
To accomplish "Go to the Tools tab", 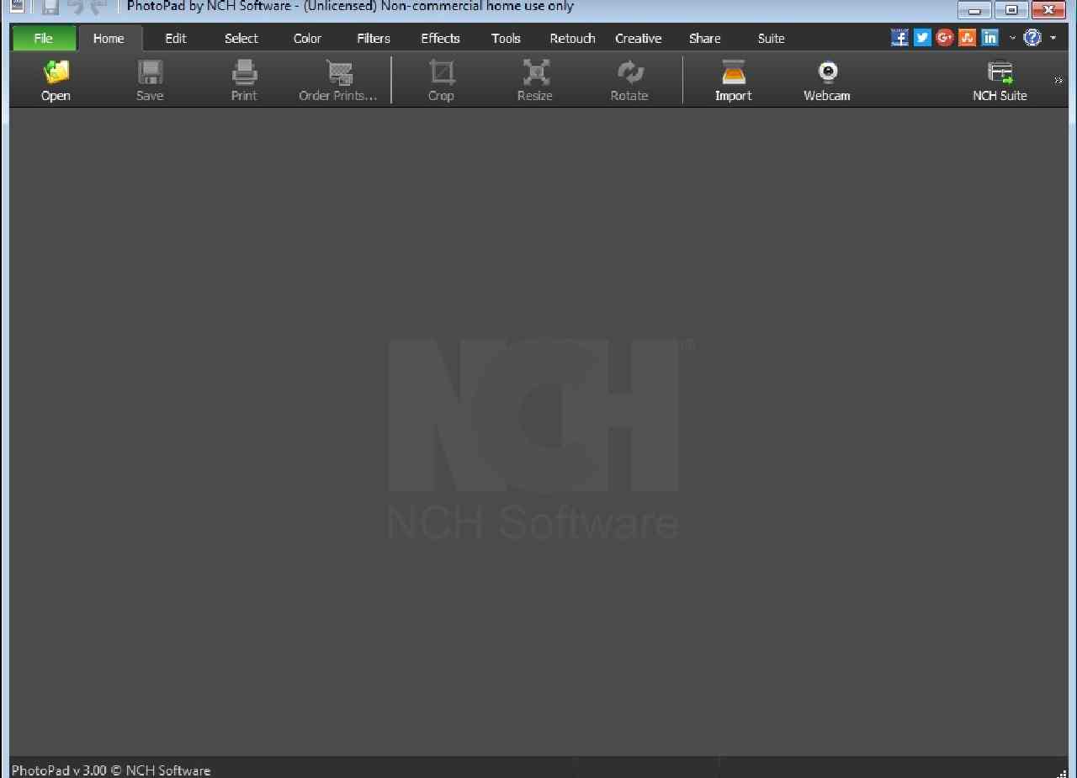I will tap(506, 38).
